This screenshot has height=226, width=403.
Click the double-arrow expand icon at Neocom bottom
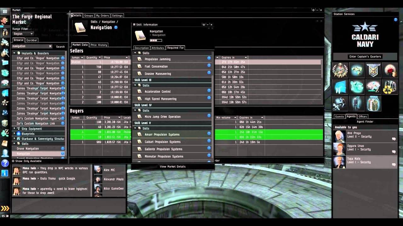(x=5, y=208)
